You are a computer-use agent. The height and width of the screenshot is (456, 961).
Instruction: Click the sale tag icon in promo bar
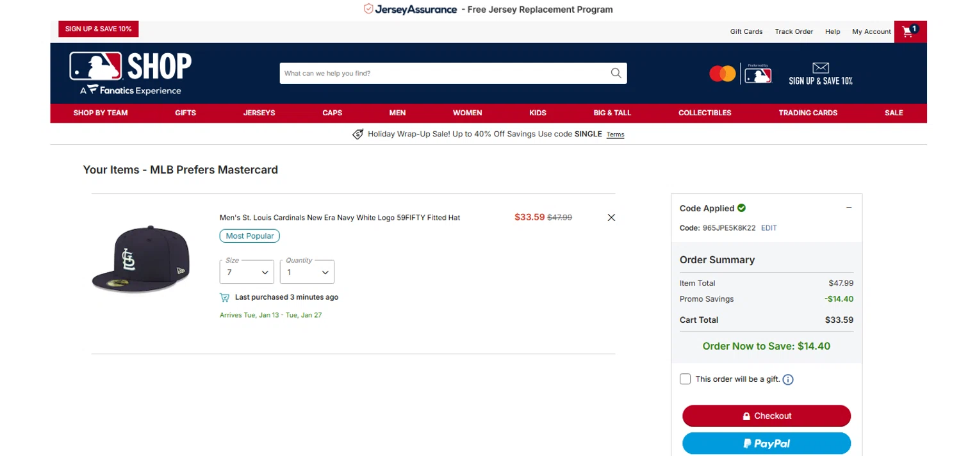coord(358,134)
